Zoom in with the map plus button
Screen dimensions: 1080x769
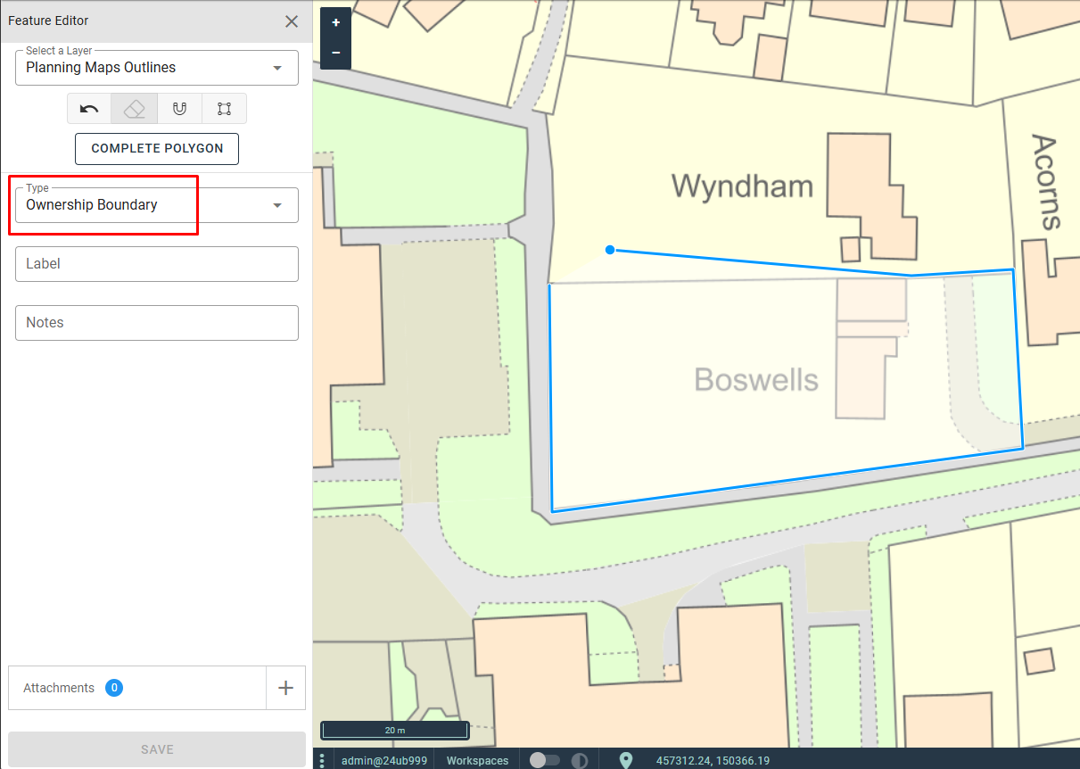tap(335, 23)
